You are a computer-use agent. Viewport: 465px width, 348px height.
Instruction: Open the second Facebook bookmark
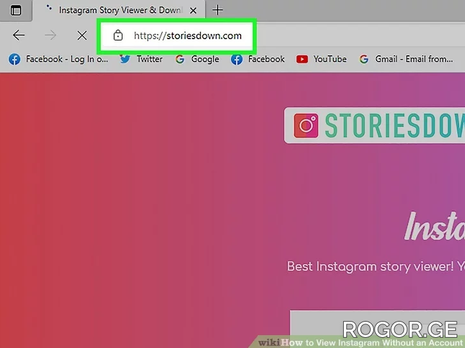click(x=258, y=59)
